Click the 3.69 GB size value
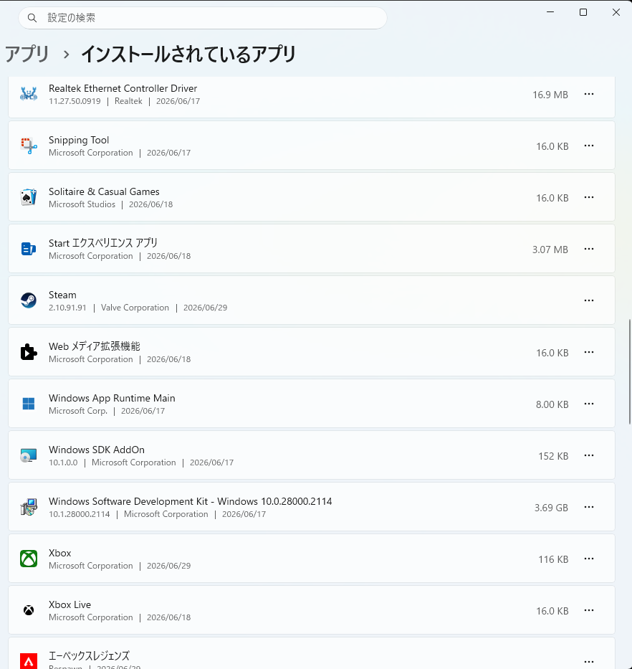Screen dimensions: 632x669 [551, 508]
